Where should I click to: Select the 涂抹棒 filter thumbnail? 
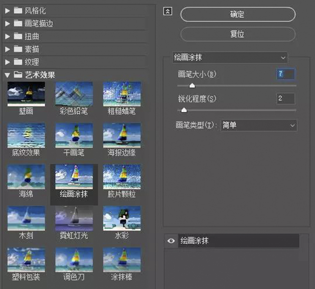pyautogui.click(x=122, y=260)
